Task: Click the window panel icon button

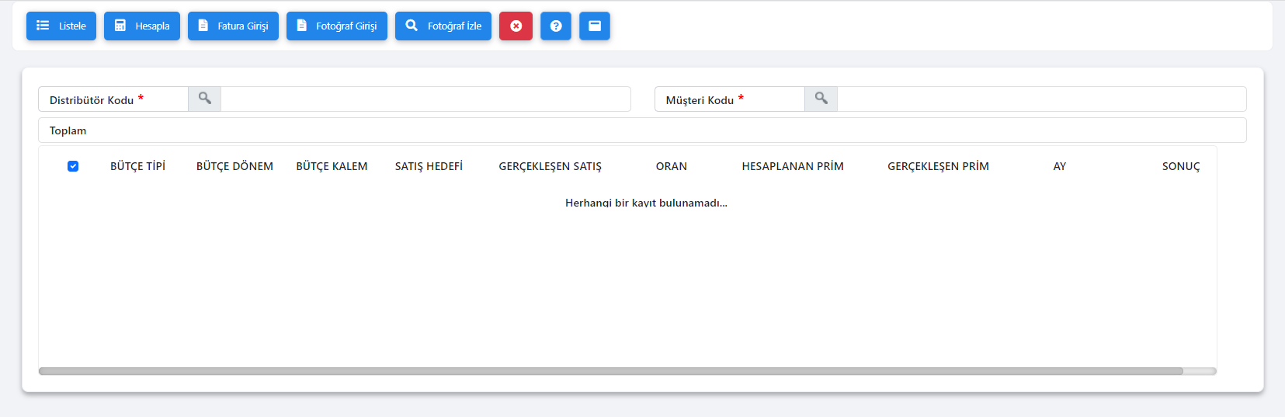Action: point(595,26)
